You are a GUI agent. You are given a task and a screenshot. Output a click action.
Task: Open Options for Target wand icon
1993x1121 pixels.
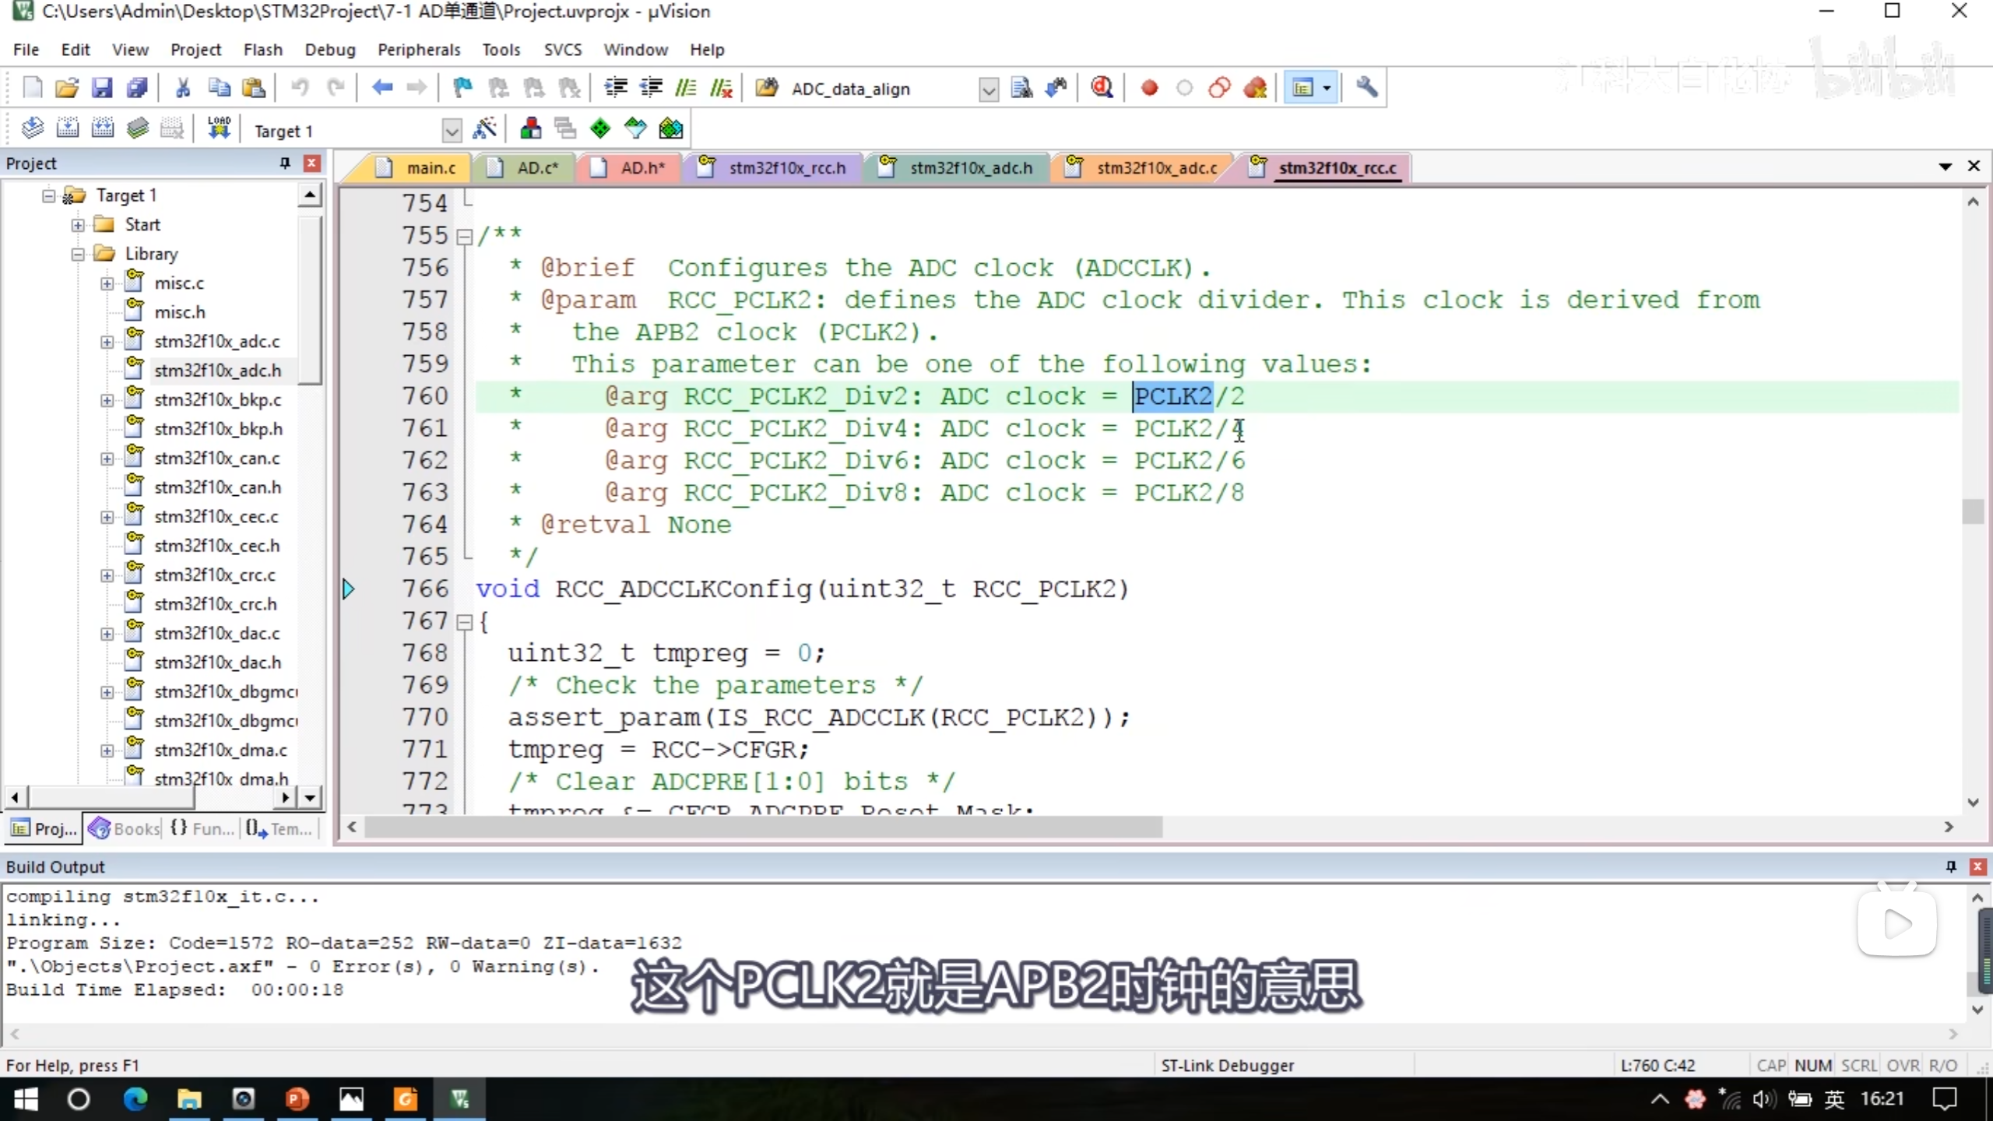pyautogui.click(x=484, y=128)
